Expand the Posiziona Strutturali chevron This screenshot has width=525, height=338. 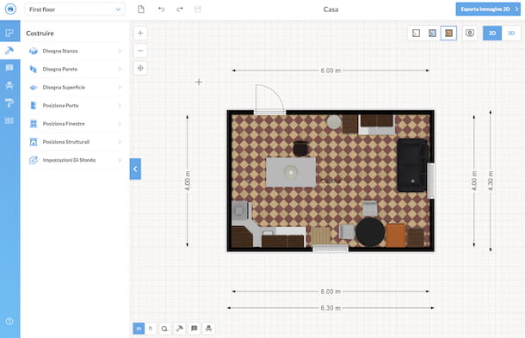coord(120,142)
